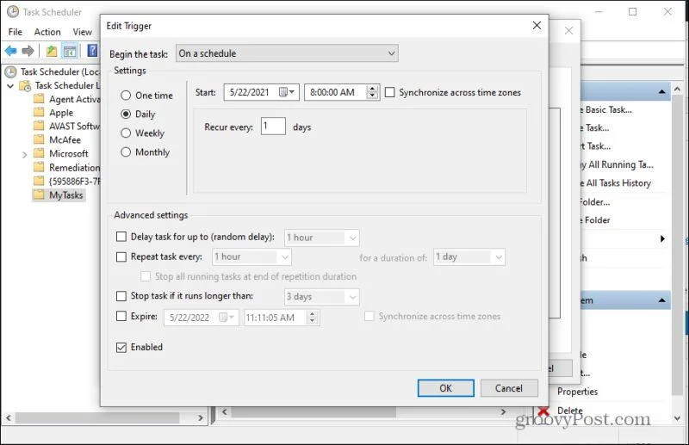Select the MyTasks folder icon
This screenshot has height=445, width=689.
[39, 195]
